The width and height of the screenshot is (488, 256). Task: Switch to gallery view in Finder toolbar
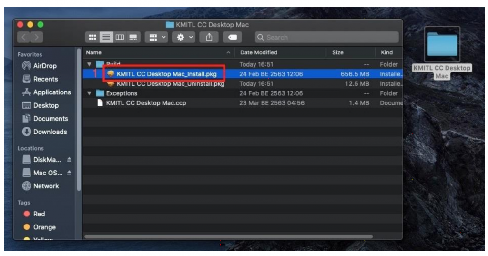[133, 37]
